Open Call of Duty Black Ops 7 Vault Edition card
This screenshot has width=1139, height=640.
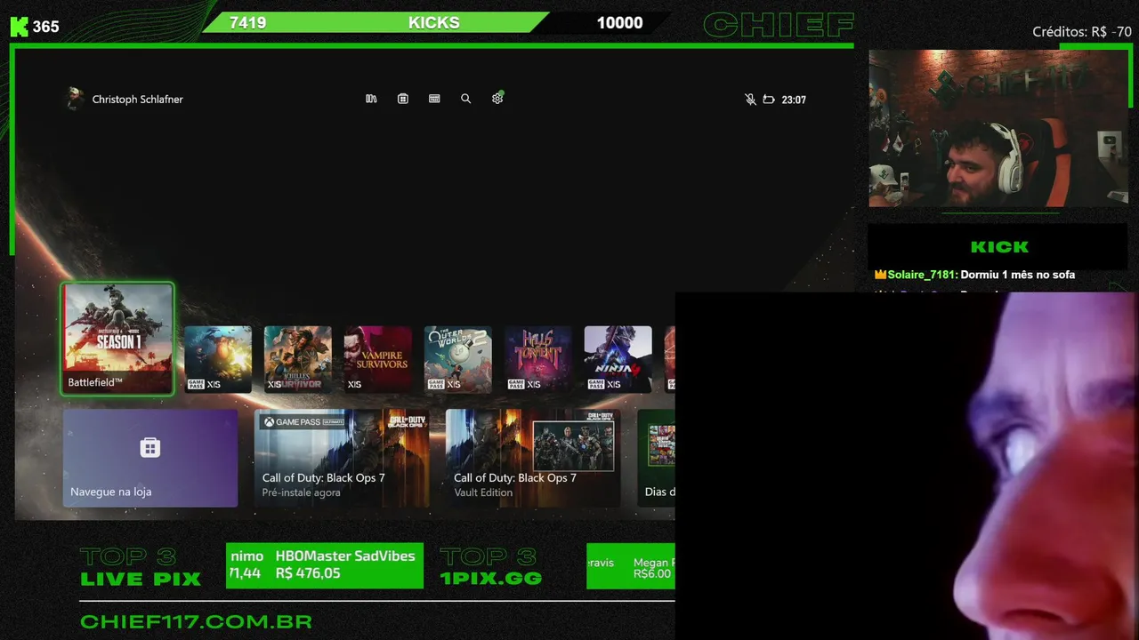532,458
